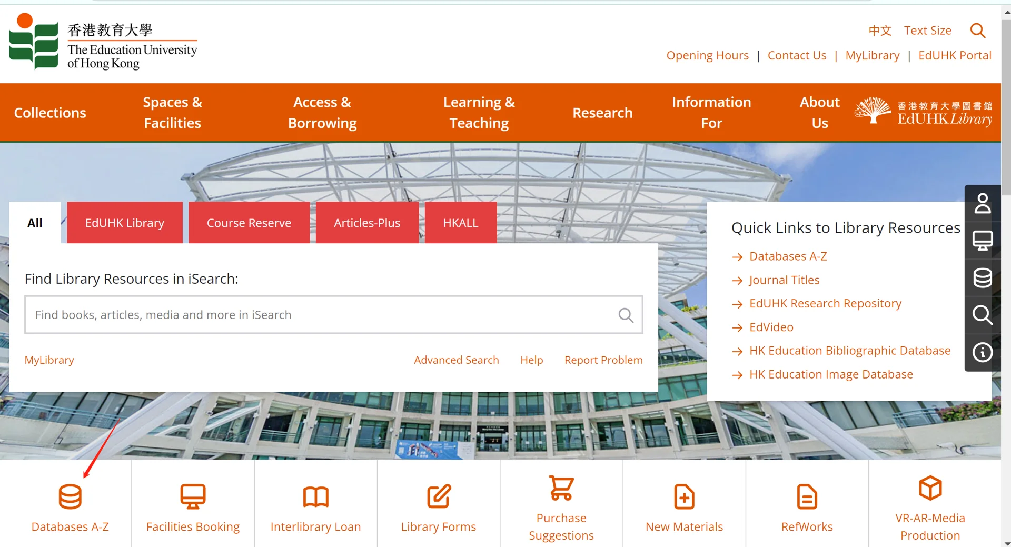Click the Text Size link

click(x=928, y=31)
